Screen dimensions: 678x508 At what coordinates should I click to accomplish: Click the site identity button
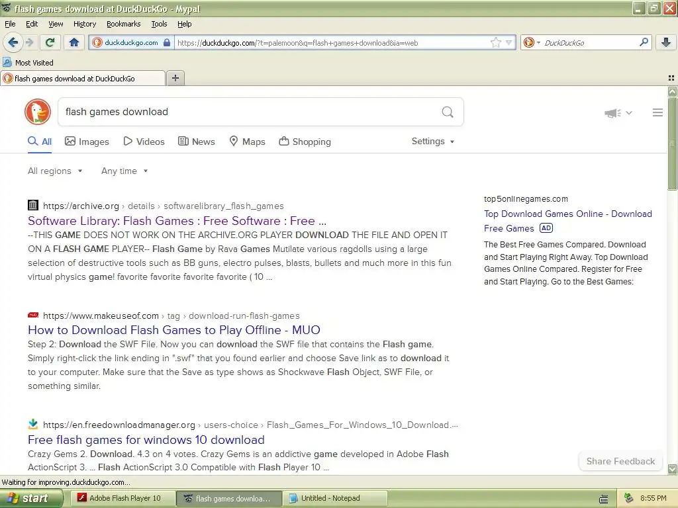click(x=130, y=42)
